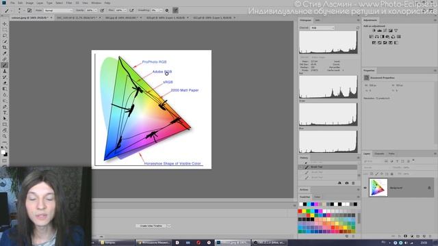Pick the yellow swatch in Swatches panel
The height and width of the screenshot is (246, 438).
click(x=304, y=211)
